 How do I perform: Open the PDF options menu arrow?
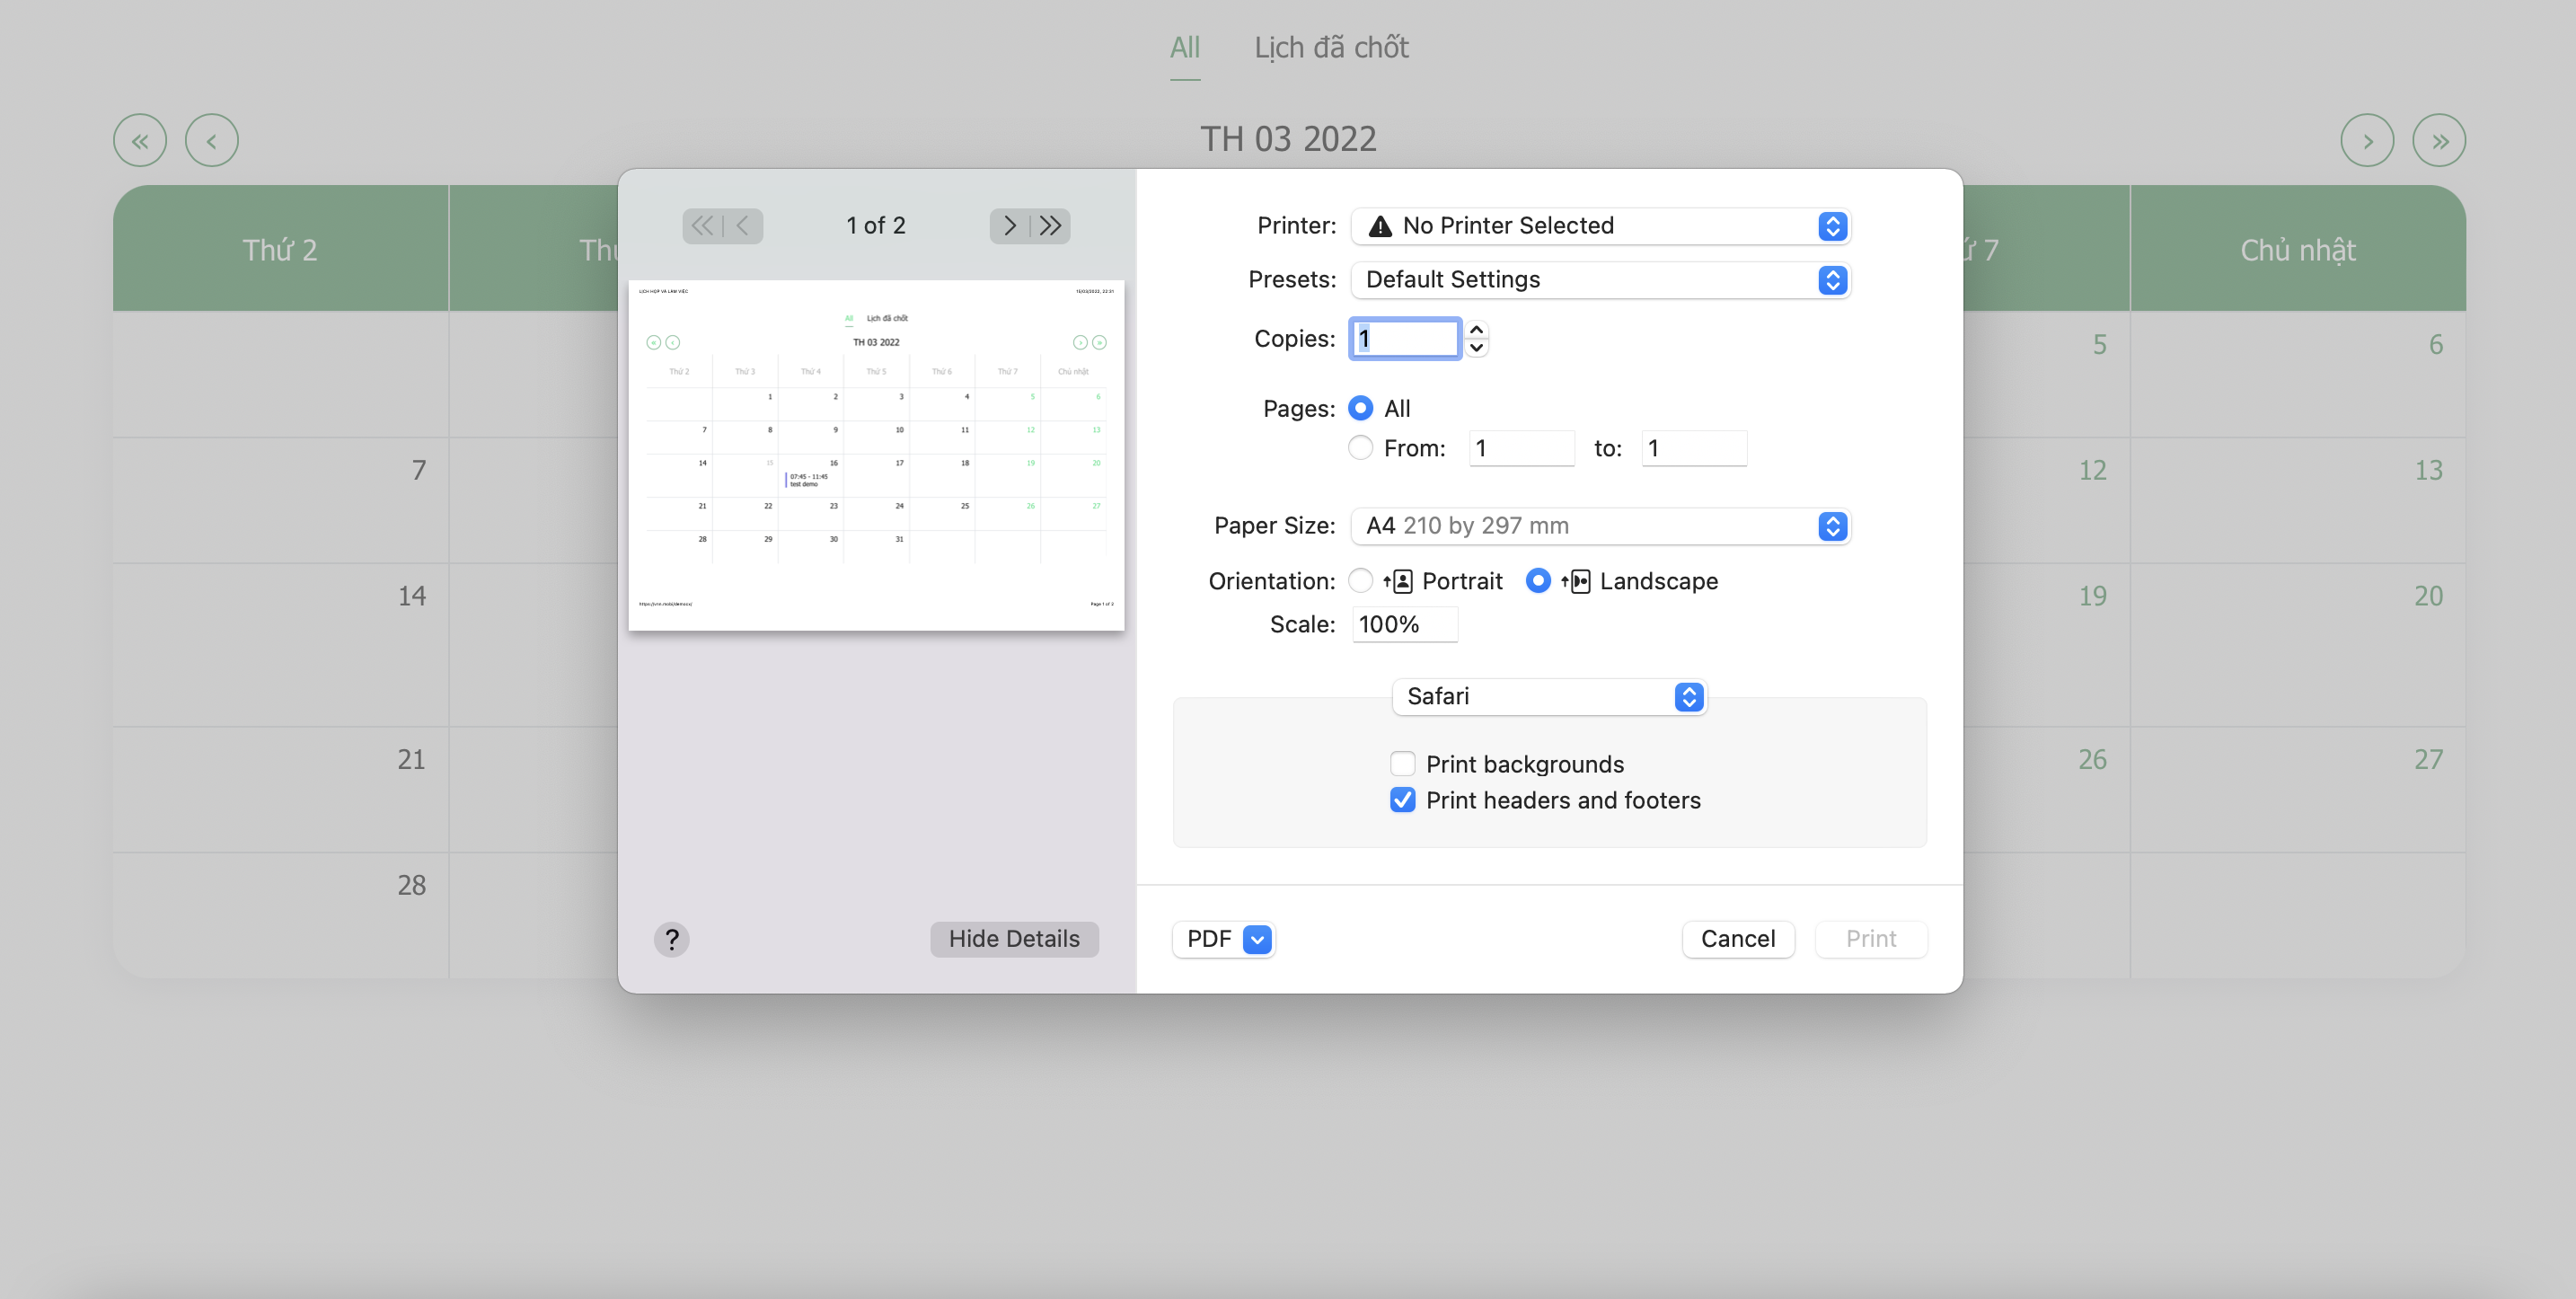[x=1257, y=939]
